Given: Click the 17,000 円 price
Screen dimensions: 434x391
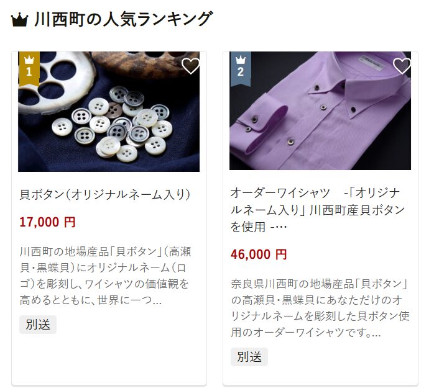Looking at the screenshot, I should click(48, 222).
